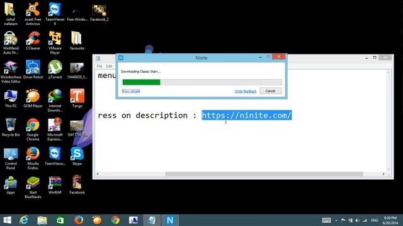This screenshot has height=226, width=403.
Task: Select the Facebook_2 desktop file icon
Action: click(x=99, y=13)
